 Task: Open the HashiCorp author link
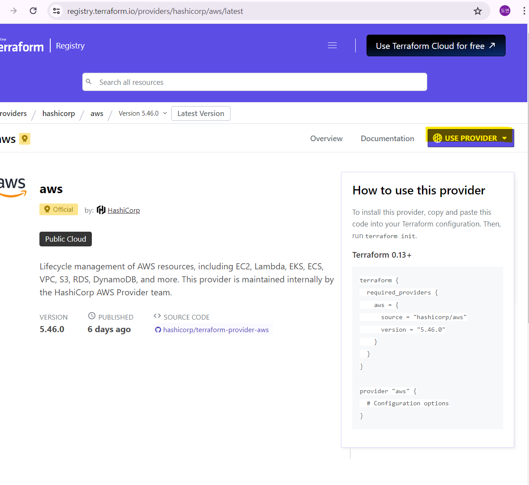(x=123, y=210)
